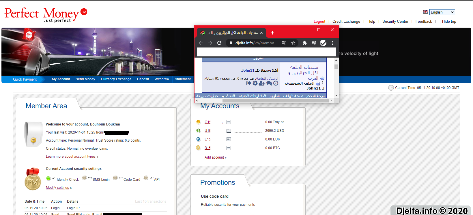Click the Add account link
Image resolution: width=473 pixels, height=215 pixels.
point(214,157)
